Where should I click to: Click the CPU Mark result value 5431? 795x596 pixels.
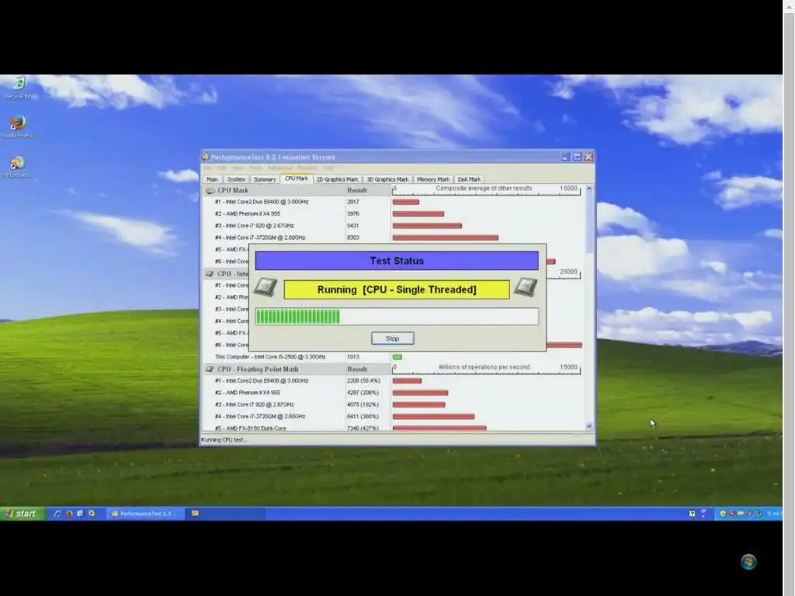pos(353,226)
